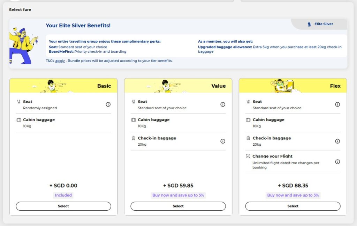Open the Change your Flight info icon

pyautogui.click(x=337, y=162)
